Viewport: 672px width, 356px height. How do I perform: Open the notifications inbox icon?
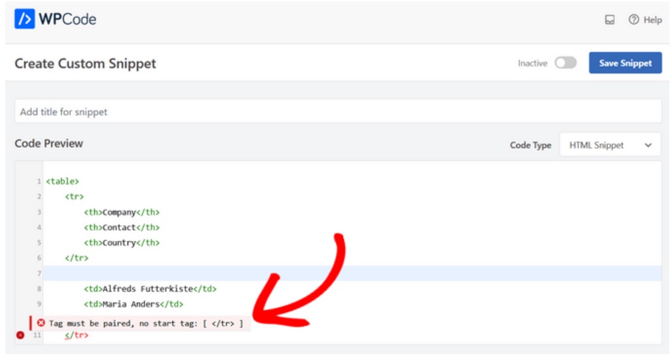click(609, 20)
